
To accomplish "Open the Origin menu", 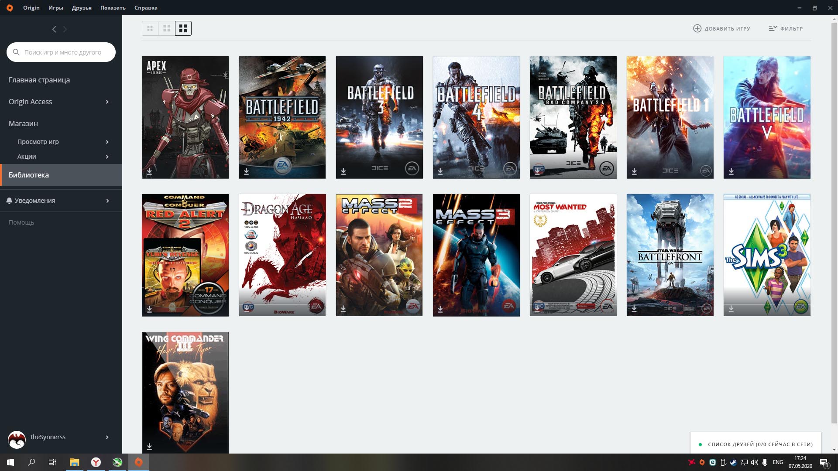I will coord(31,8).
